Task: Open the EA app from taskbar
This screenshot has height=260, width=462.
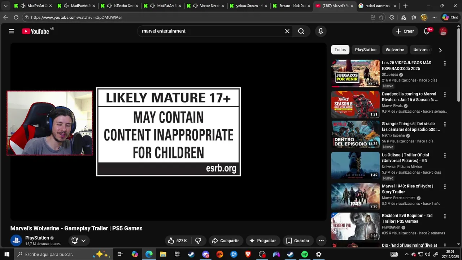Action: tap(220, 254)
